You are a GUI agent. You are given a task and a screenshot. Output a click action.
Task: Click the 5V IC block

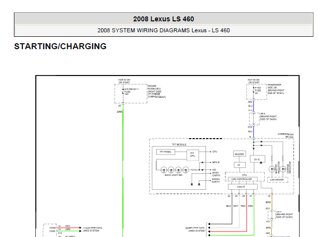(x=257, y=159)
